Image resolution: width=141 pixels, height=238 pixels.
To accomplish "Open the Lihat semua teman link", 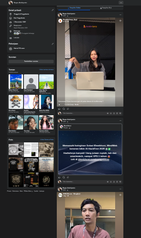I will 46,70.
